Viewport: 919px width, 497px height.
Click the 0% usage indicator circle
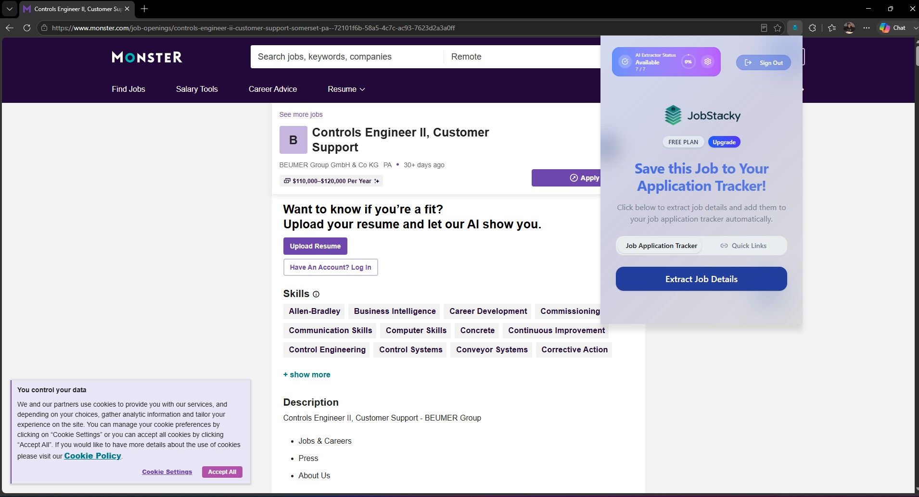point(688,62)
